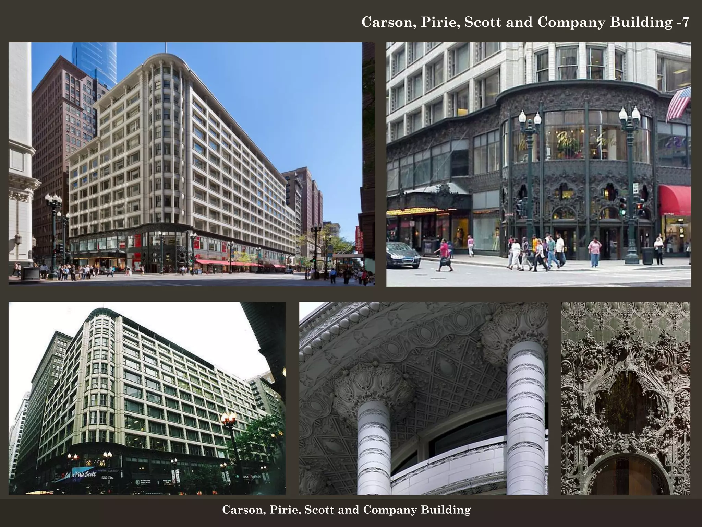This screenshot has width=702, height=527.
Task: Click the left white column in ceiling photo
Action: pyautogui.click(x=374, y=446)
